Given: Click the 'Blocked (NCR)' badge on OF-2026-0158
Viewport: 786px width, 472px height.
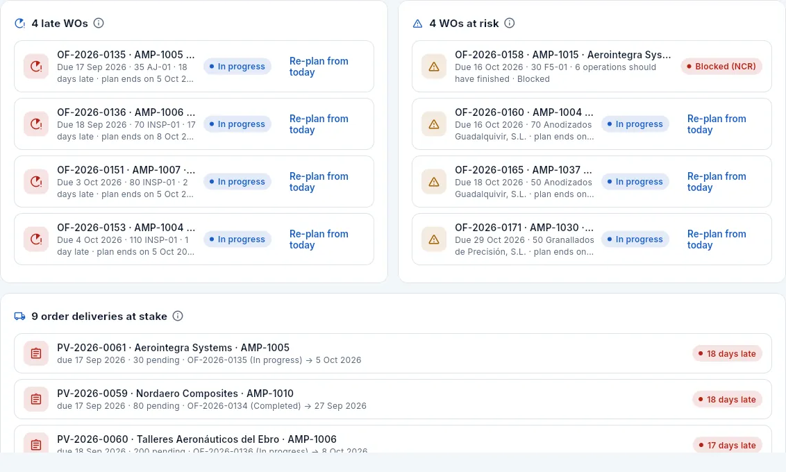Looking at the screenshot, I should coord(721,67).
